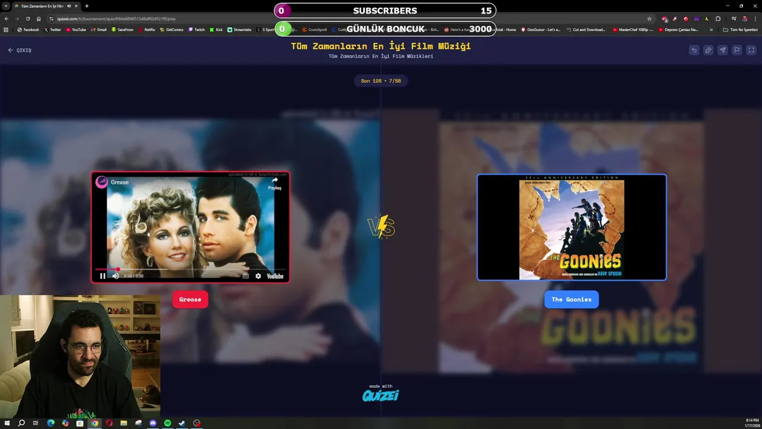Open Grease video on YouTube logo
The image size is (762, 429).
[x=275, y=276]
